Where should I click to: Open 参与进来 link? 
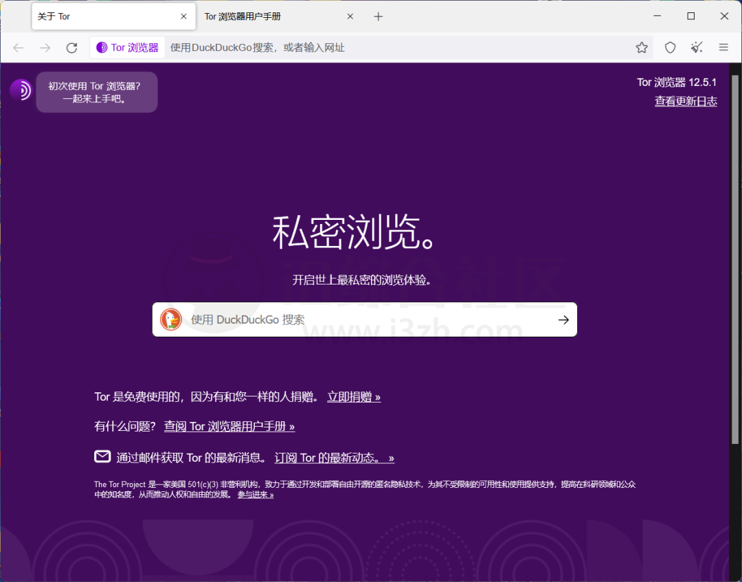(256, 495)
